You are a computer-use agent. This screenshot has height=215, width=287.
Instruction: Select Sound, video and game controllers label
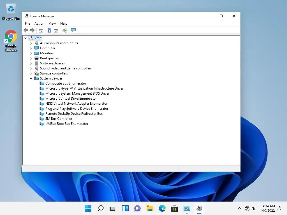66,68
